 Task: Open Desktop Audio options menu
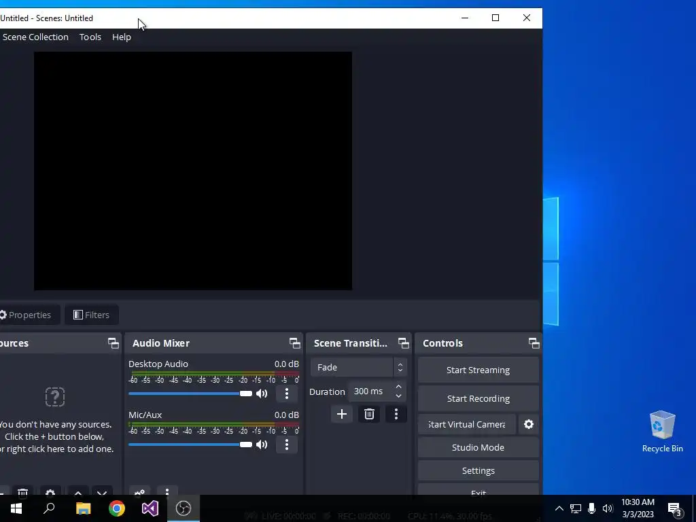(287, 394)
